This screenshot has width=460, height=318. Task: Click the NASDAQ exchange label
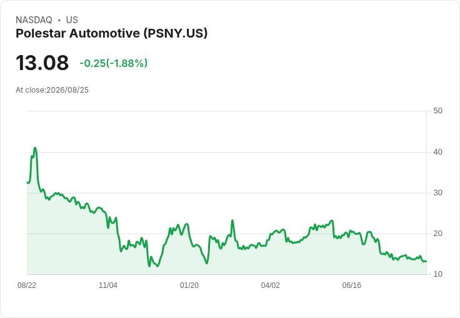[34, 20]
